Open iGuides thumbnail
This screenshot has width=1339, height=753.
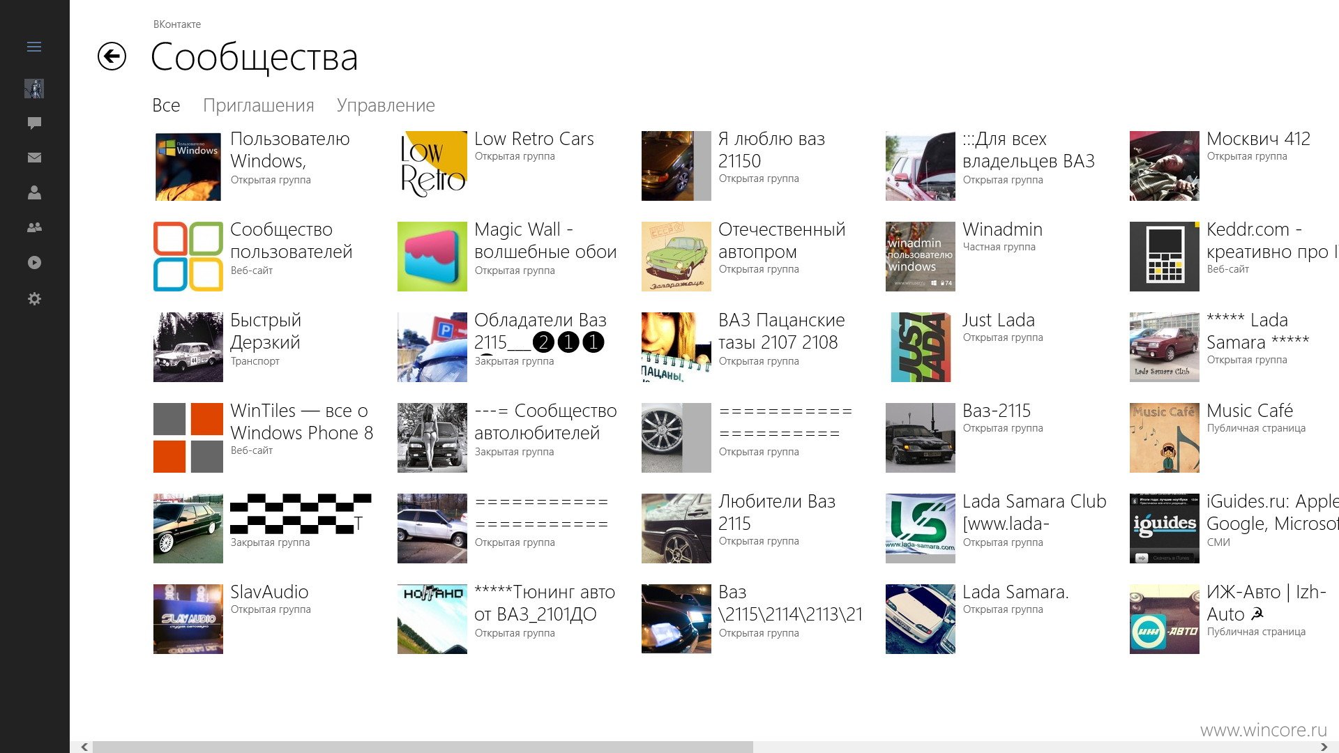tap(1165, 528)
